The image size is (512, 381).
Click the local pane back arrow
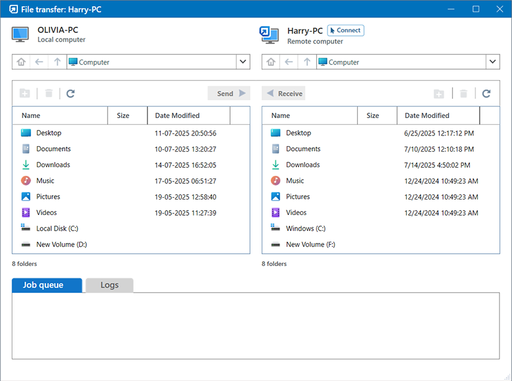(x=39, y=62)
